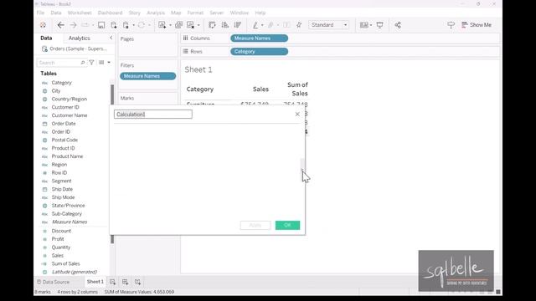Click the Swap Rows and Columns icon
The height and width of the screenshot is (301, 536).
[212, 25]
